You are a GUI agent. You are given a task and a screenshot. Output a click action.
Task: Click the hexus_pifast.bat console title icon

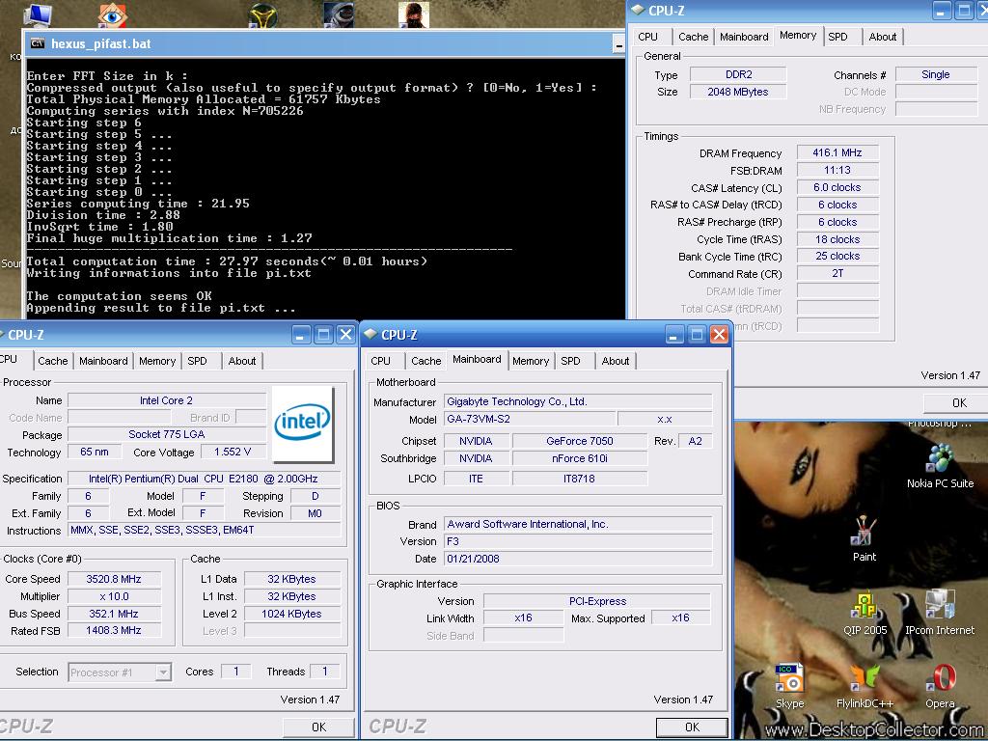[38, 43]
